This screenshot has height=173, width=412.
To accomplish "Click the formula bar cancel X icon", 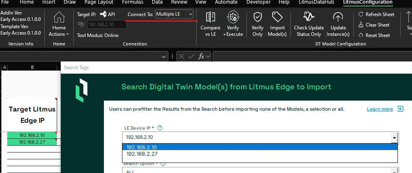I will tap(182, 56).
